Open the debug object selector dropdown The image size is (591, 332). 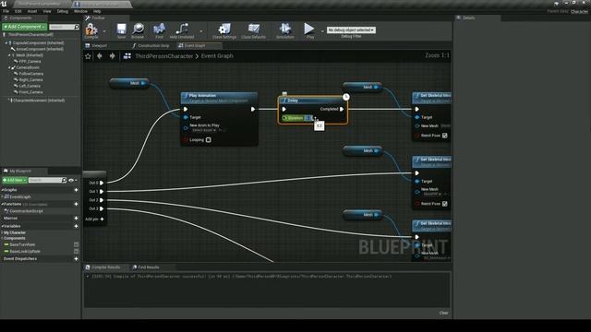pyautogui.click(x=351, y=30)
